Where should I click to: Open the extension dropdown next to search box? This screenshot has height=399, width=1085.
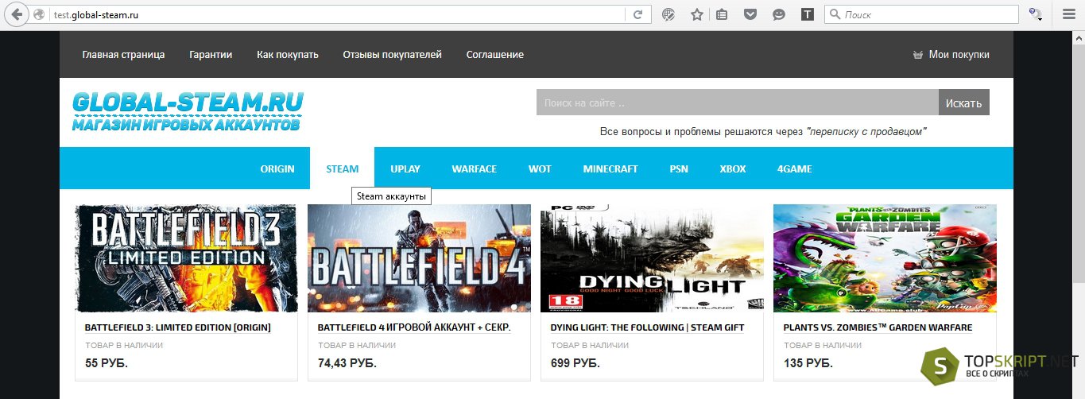pos(1036,14)
